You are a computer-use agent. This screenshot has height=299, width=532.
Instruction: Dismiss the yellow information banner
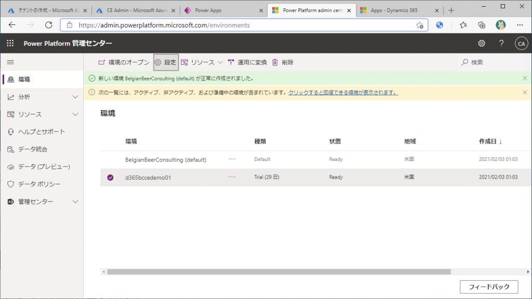click(525, 92)
